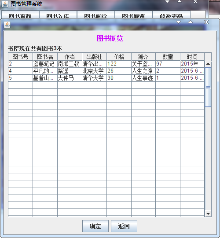Select the 基督山... book name cell
Screen dimensions: 220x238
45,78
